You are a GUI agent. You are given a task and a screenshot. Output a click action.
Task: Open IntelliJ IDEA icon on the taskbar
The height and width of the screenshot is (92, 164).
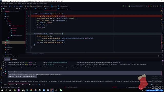coord(52,90)
